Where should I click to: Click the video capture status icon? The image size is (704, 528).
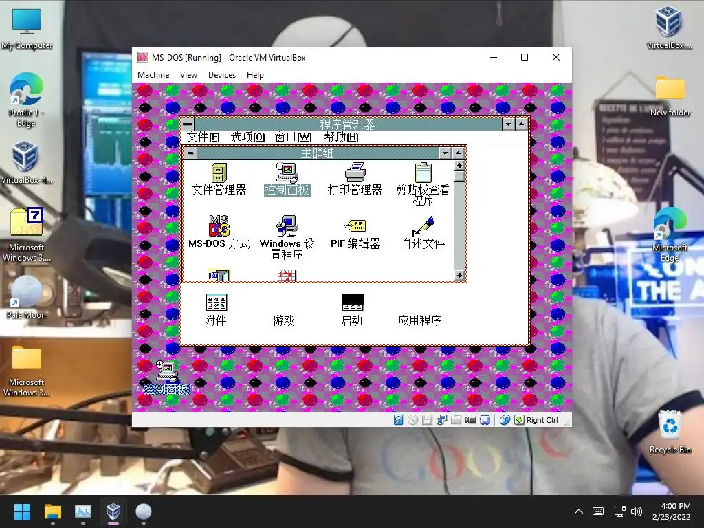tap(470, 420)
